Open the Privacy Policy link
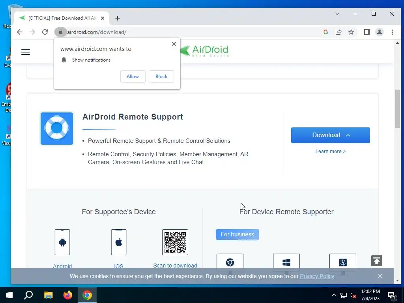Image resolution: width=404 pixels, height=303 pixels. 317,276
